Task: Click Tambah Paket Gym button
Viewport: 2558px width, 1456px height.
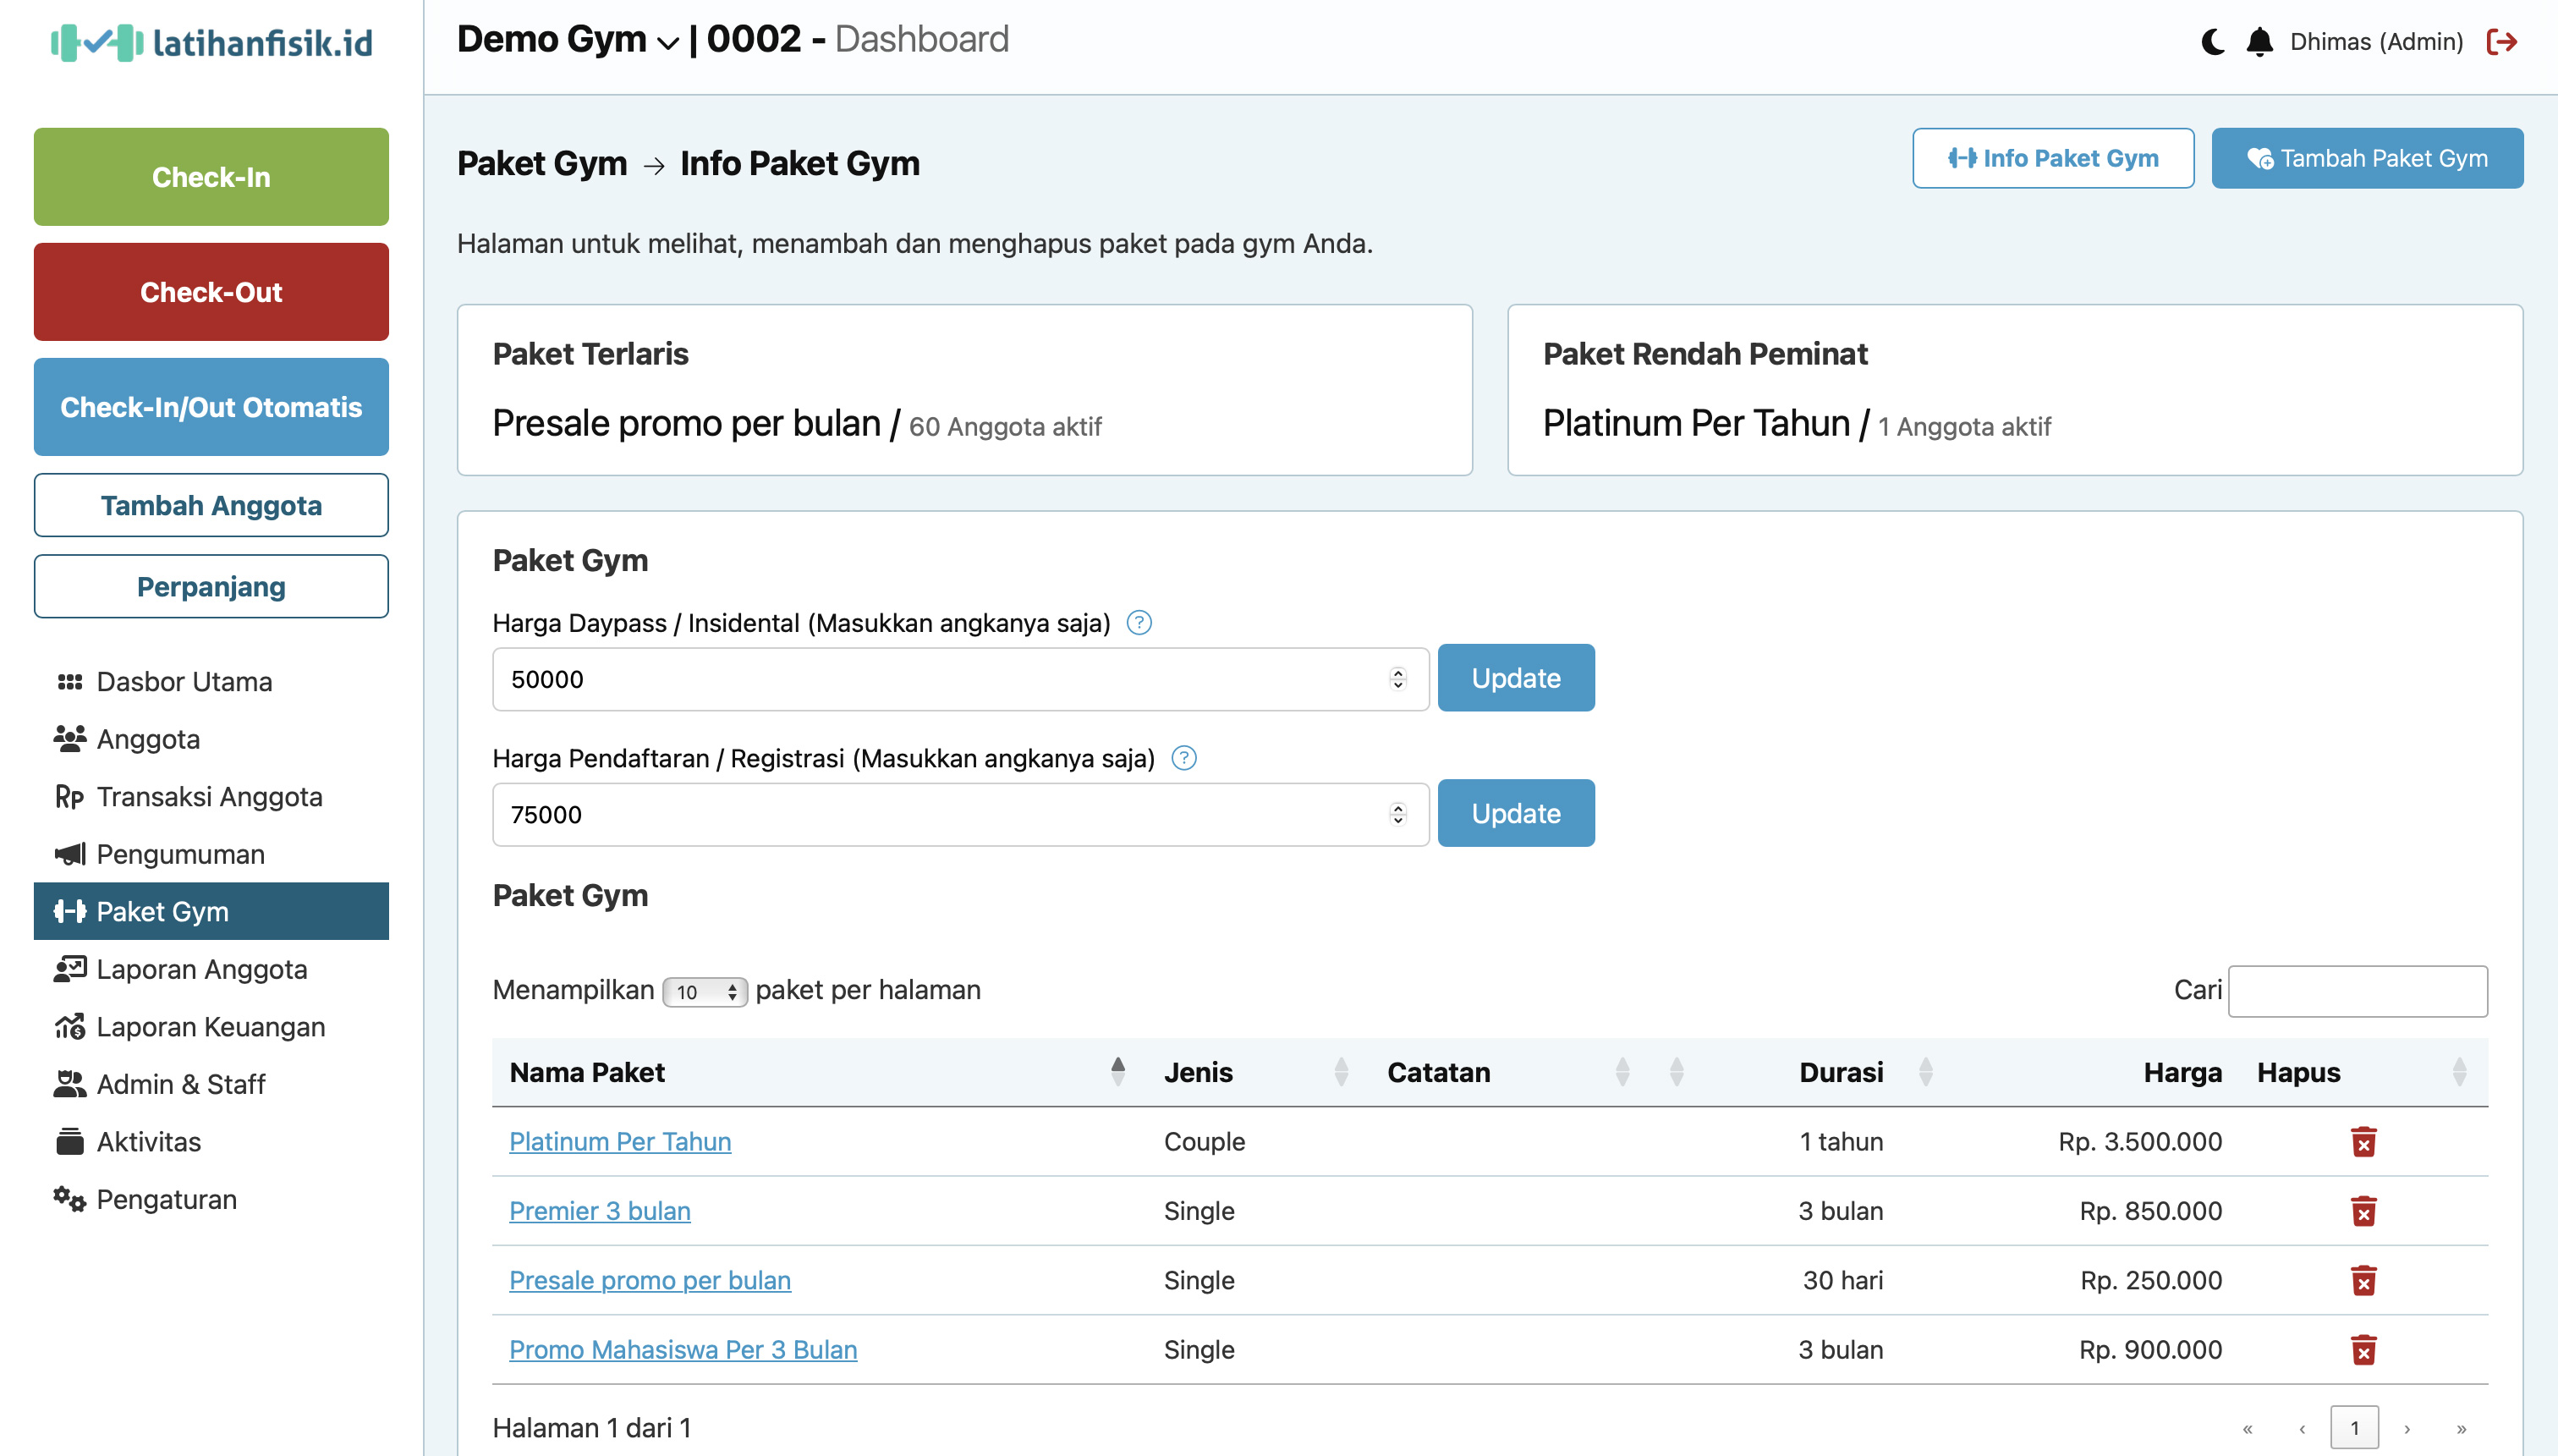Action: [x=2366, y=158]
